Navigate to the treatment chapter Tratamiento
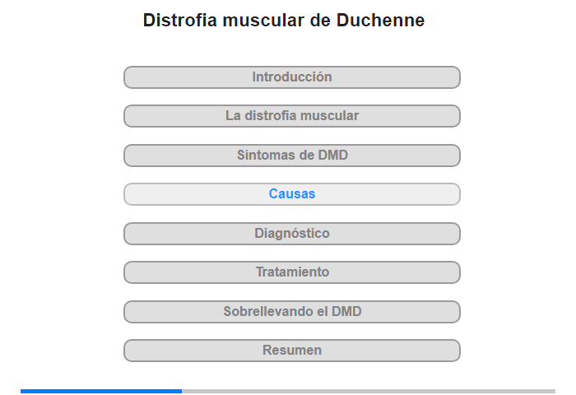Viewport: 576px width, 395px height. click(291, 272)
